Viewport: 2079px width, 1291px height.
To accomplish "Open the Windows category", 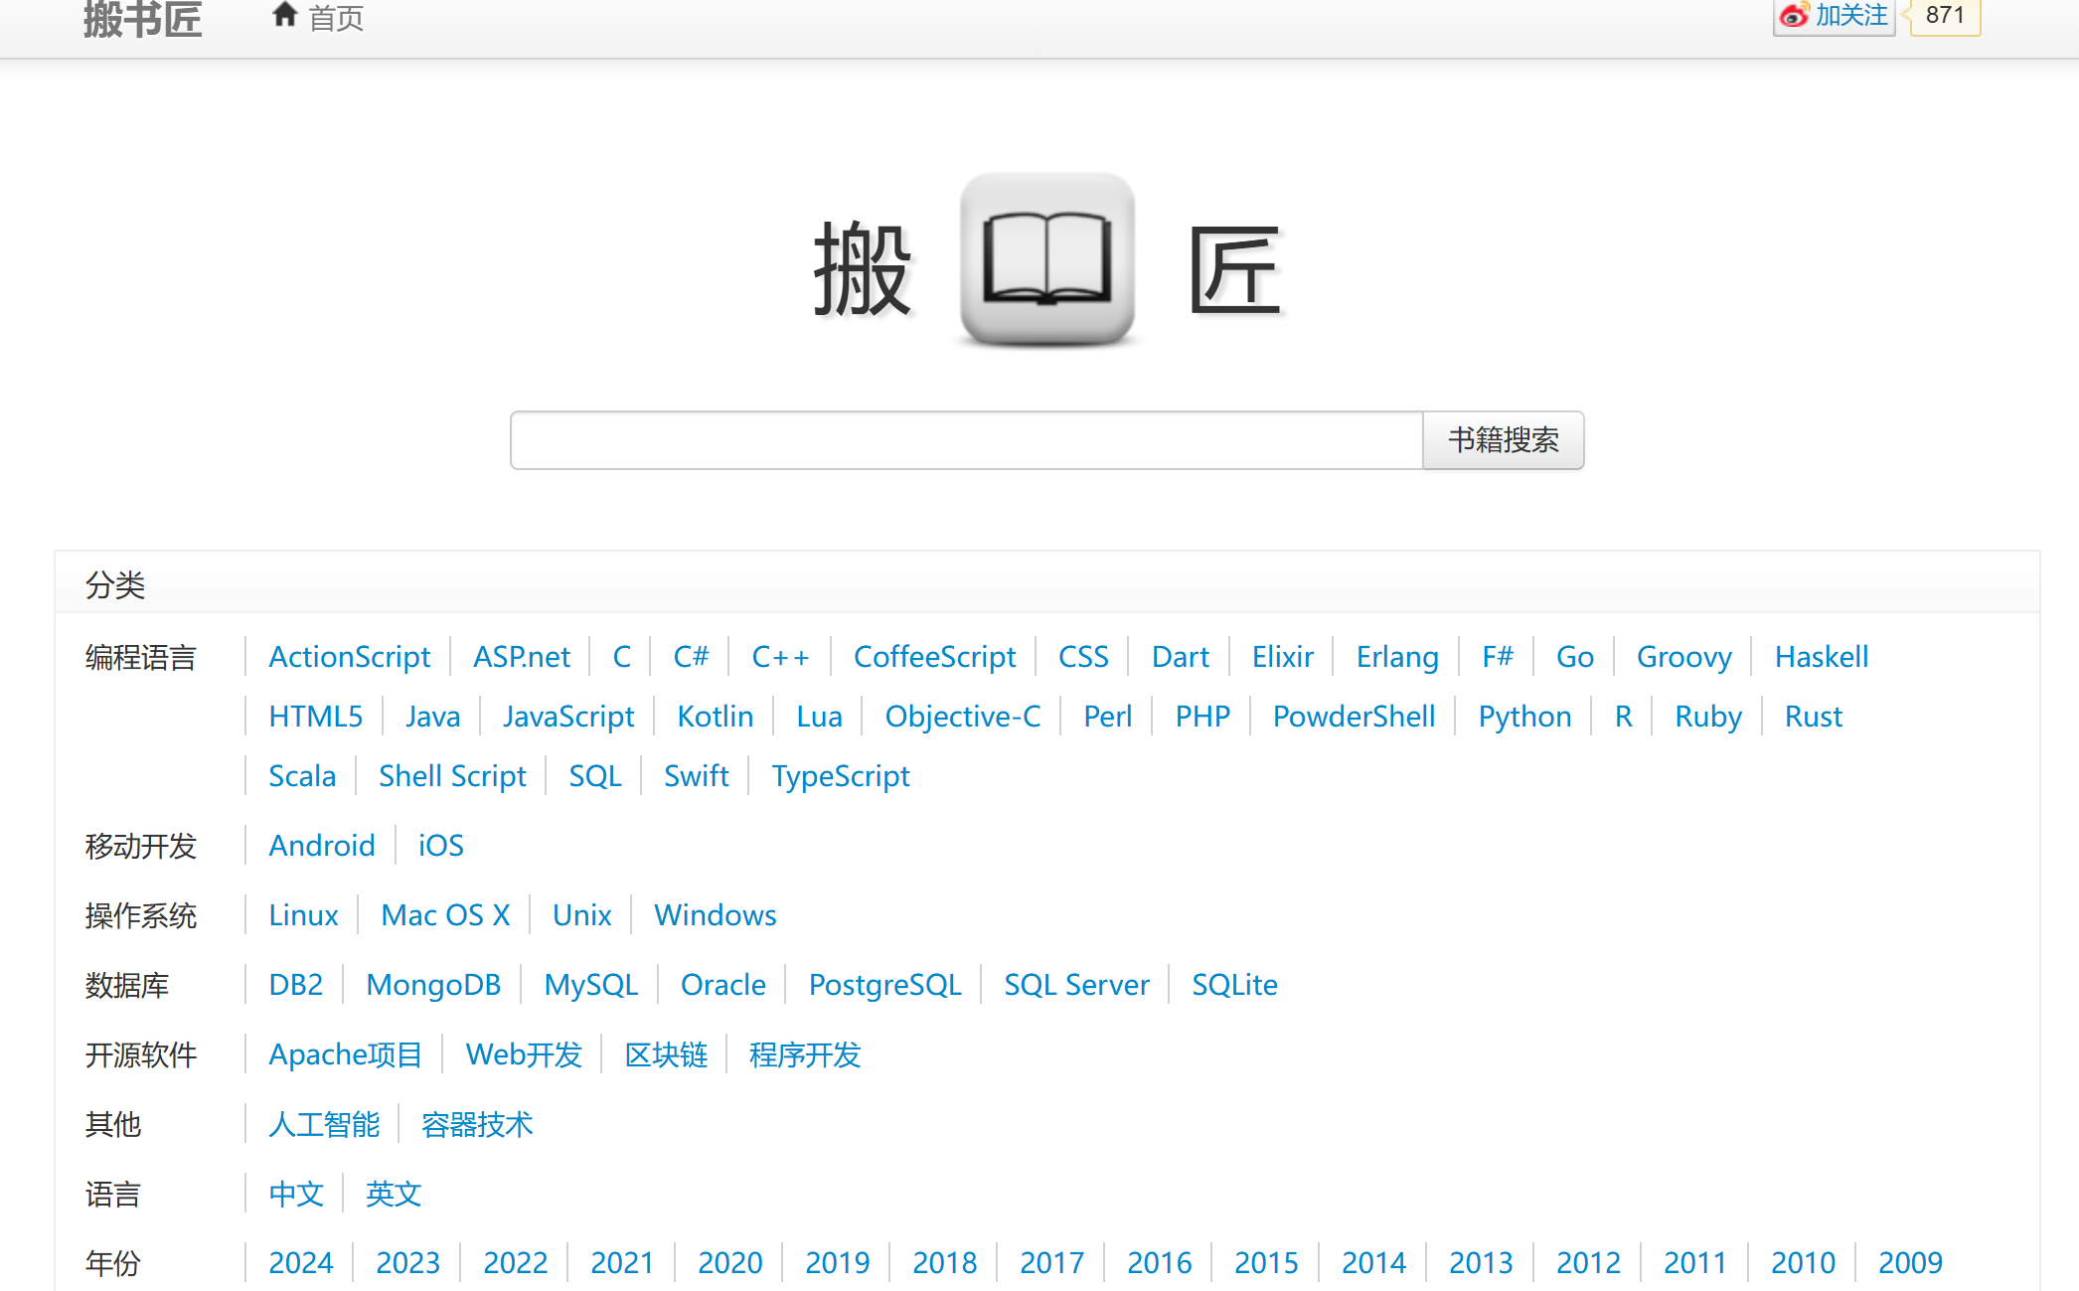I will pyautogui.click(x=715, y=915).
